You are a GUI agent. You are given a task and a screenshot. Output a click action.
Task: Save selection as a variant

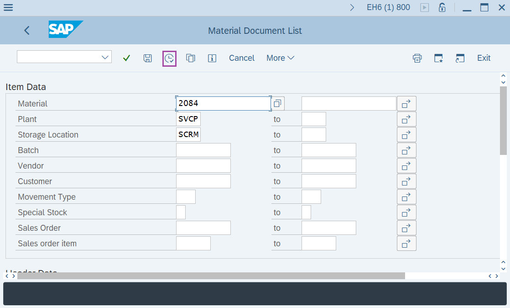[x=147, y=58]
